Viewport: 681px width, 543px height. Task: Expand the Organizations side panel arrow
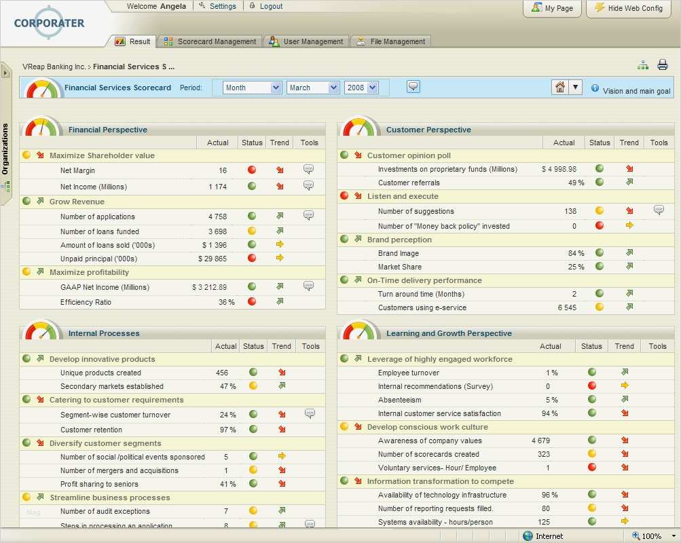[x=5, y=72]
